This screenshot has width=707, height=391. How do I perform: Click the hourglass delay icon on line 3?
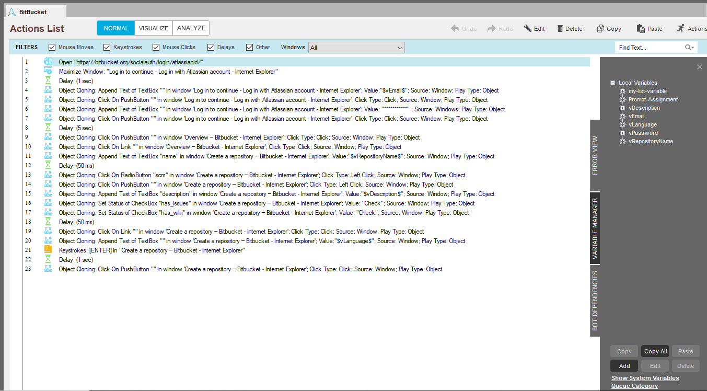48,80
